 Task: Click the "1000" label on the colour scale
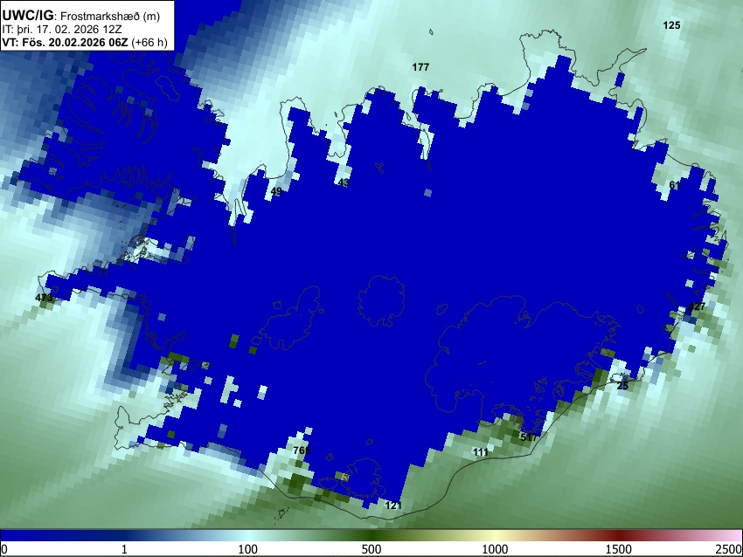pos(495,549)
